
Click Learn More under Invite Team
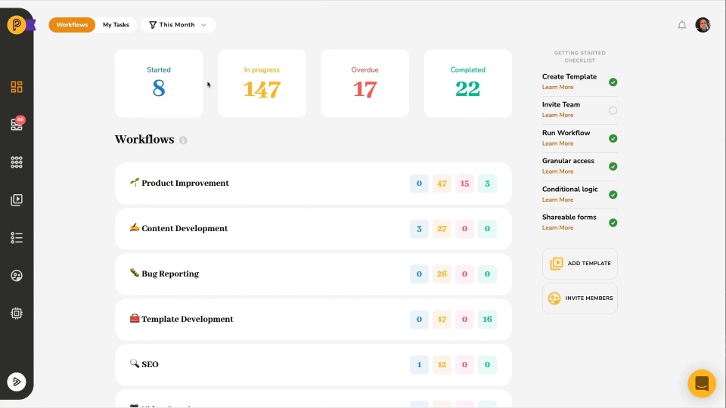point(557,115)
